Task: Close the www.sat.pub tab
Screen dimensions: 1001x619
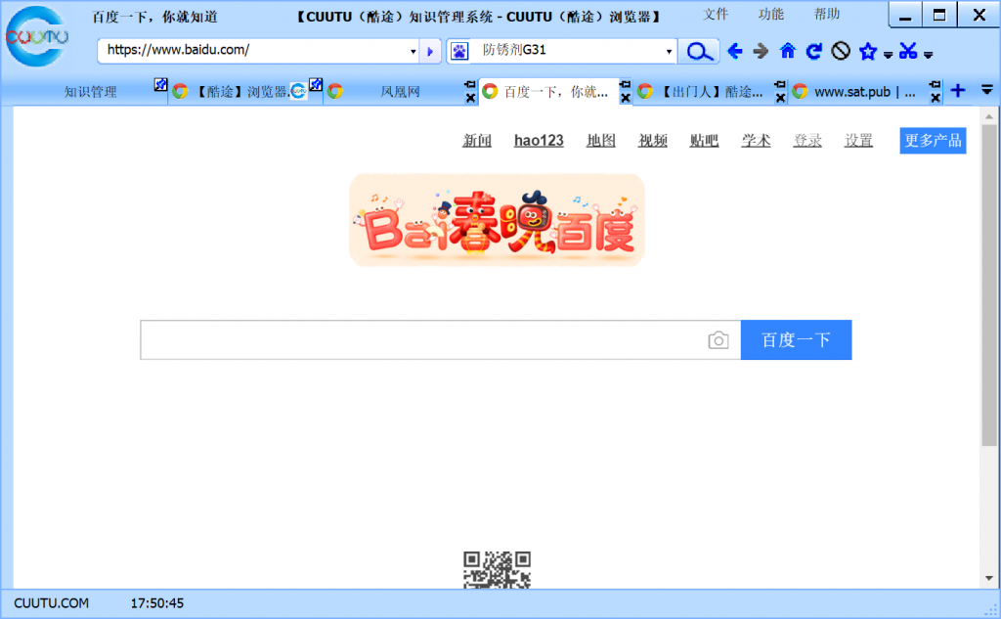Action: pos(936,98)
